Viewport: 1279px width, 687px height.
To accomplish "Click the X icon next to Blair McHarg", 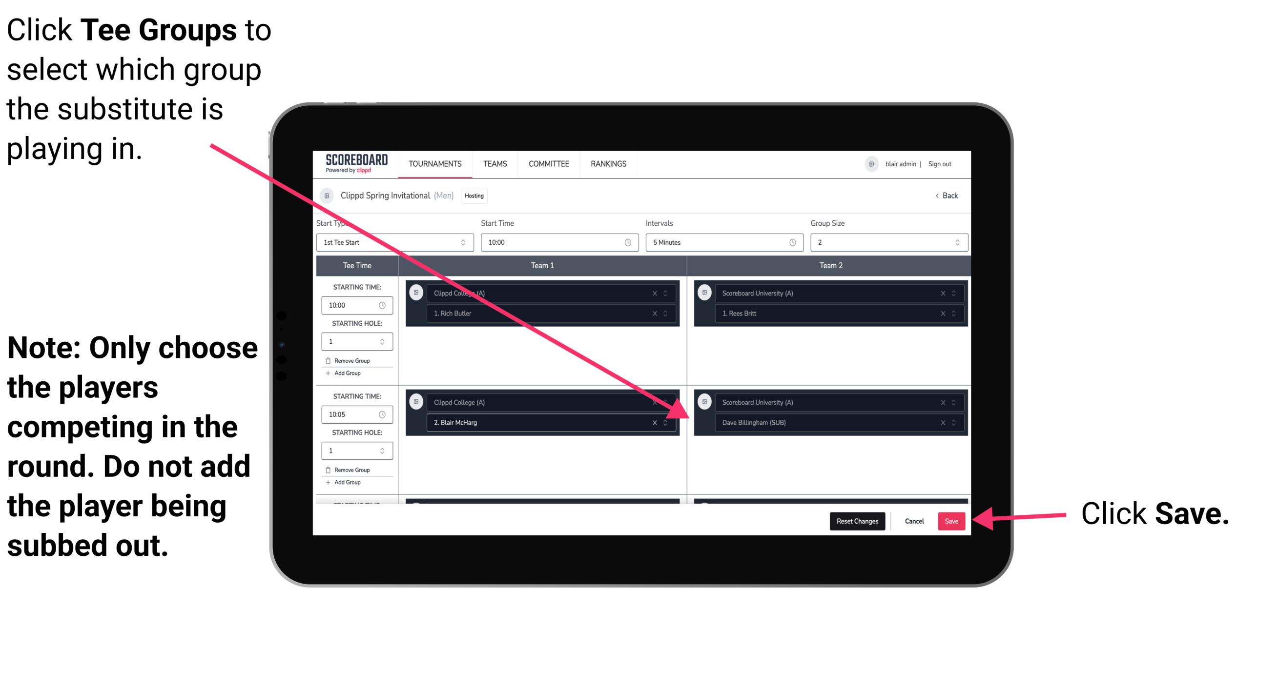I will coord(657,423).
